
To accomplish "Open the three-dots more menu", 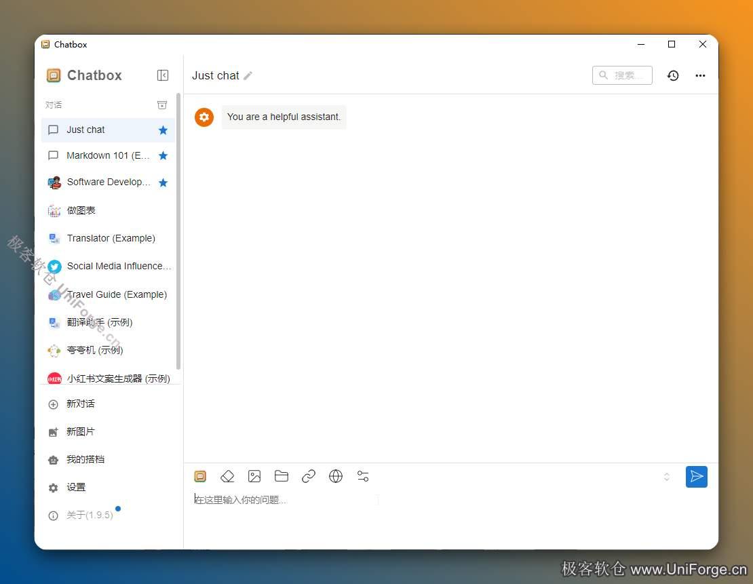I will pyautogui.click(x=700, y=75).
